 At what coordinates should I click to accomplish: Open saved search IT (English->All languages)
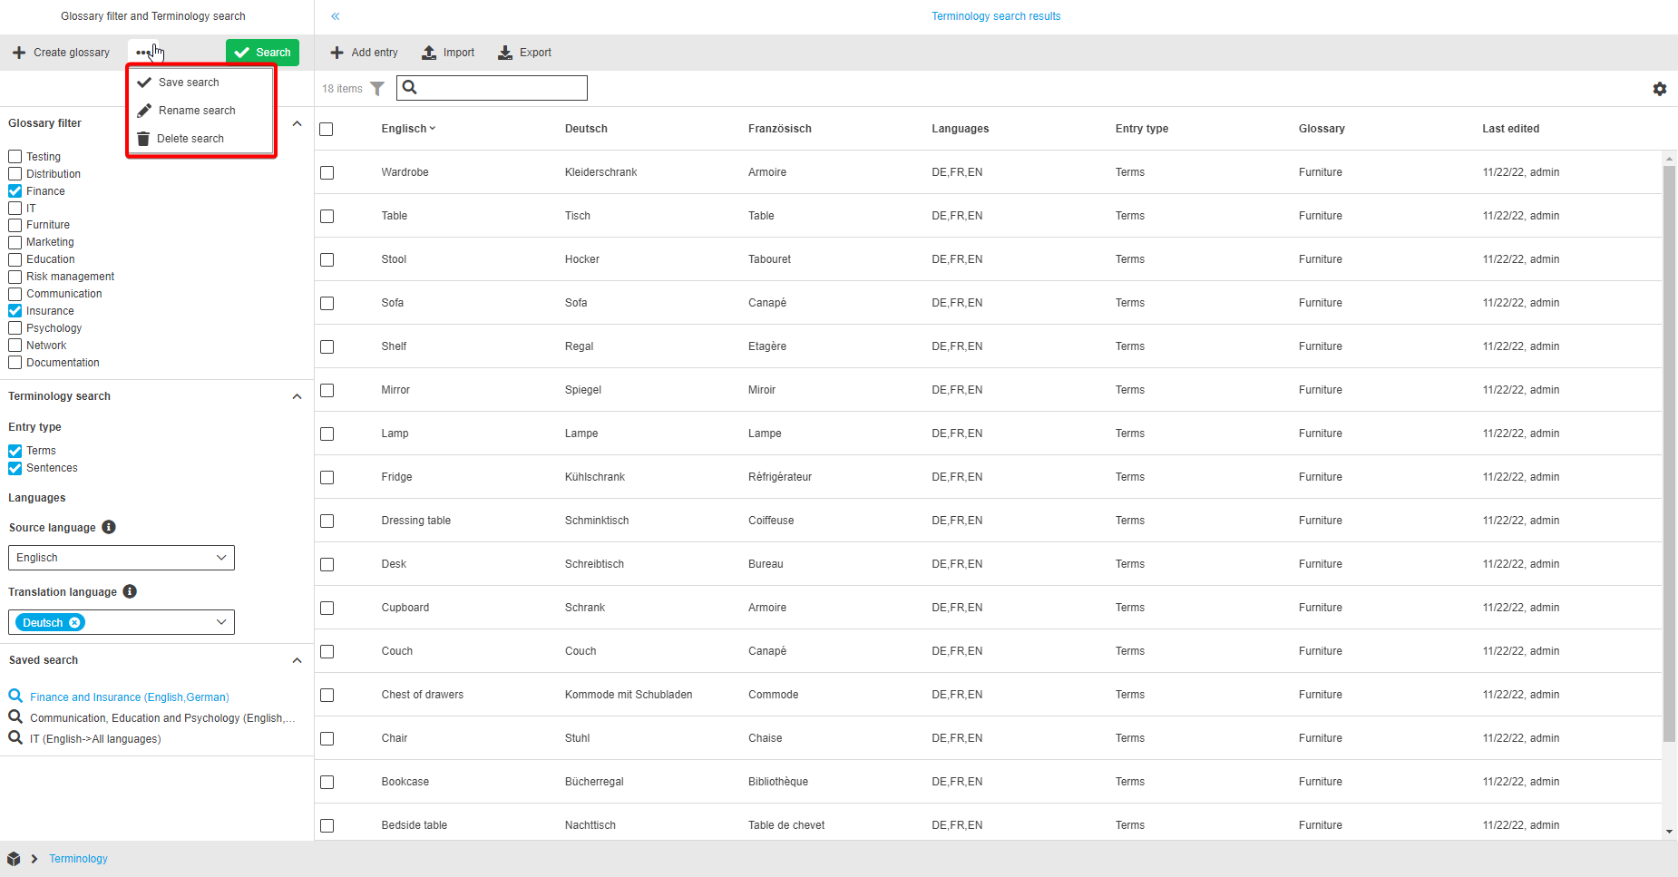(95, 739)
